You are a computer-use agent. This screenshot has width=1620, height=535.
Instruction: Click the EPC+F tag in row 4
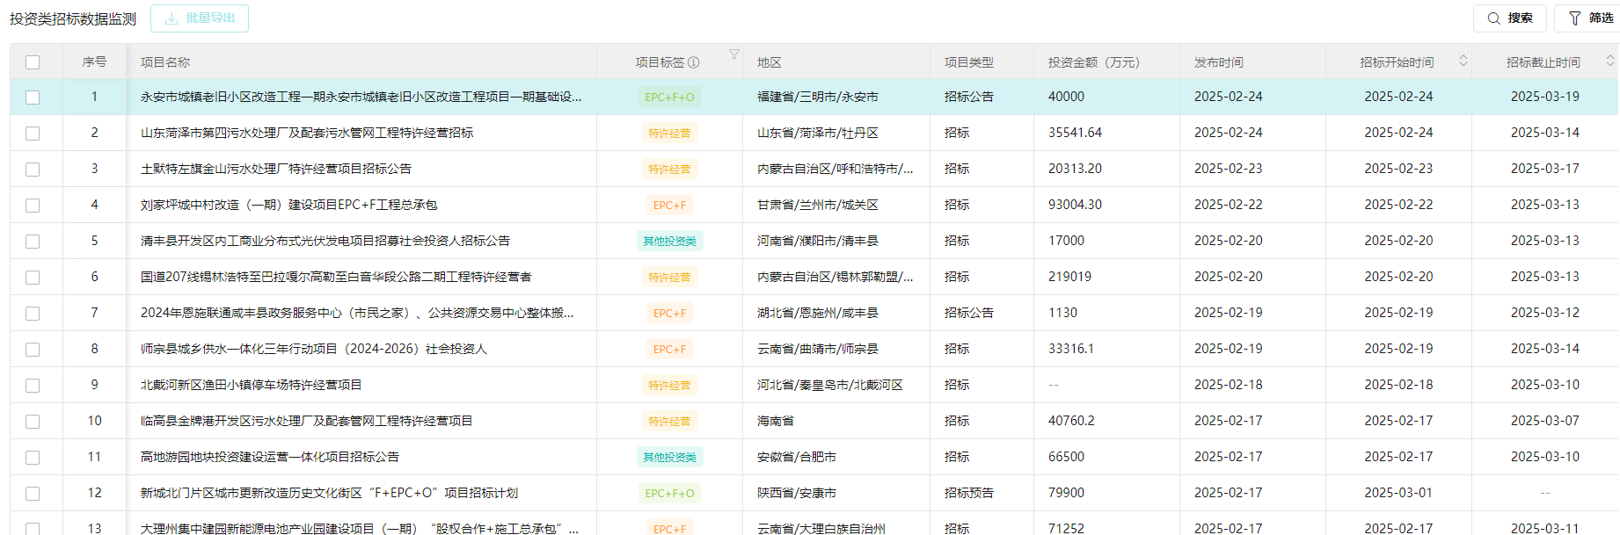pyautogui.click(x=669, y=206)
